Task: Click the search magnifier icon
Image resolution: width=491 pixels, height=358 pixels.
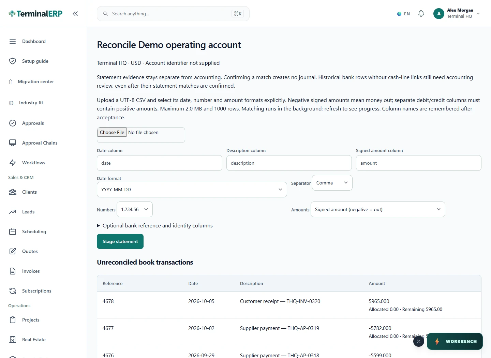Action: click(105, 14)
